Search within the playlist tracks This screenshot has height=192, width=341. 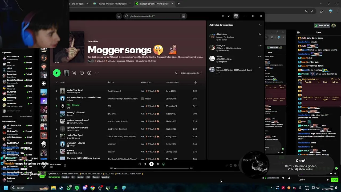(x=176, y=73)
